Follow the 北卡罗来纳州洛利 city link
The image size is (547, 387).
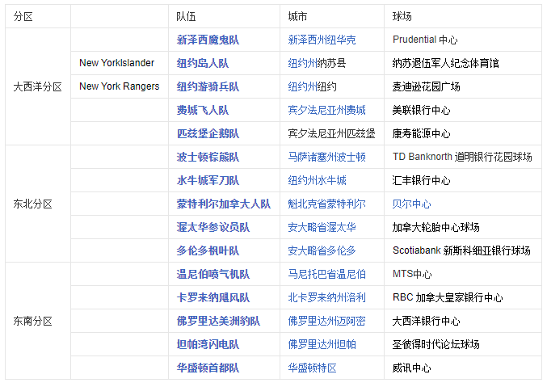click(x=326, y=297)
